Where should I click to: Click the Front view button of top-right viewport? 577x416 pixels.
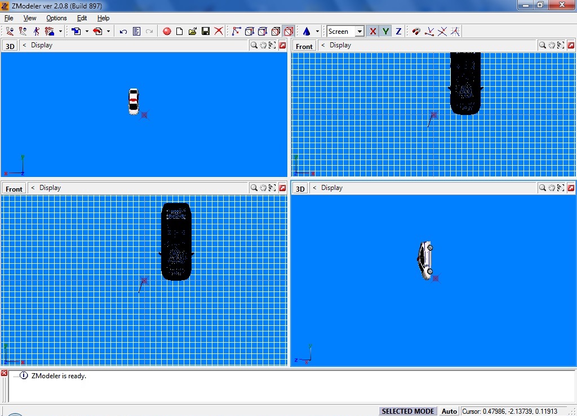304,46
